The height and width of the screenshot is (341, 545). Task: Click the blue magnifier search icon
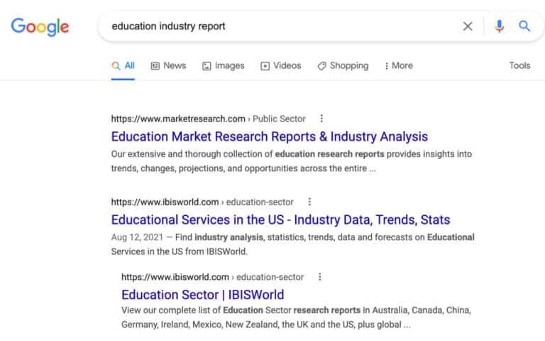click(524, 26)
